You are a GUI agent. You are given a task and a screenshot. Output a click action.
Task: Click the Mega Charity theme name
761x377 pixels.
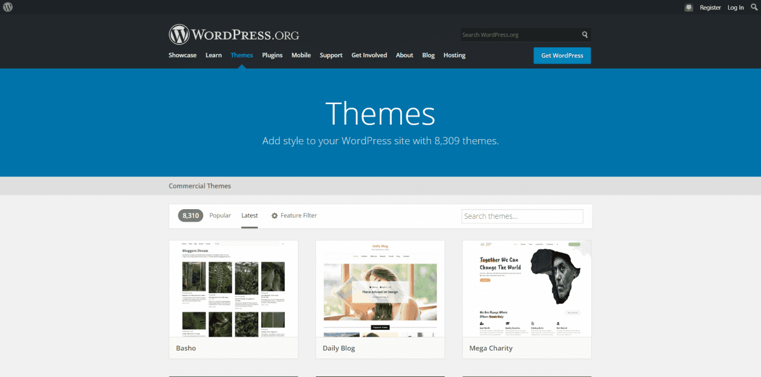[491, 348]
